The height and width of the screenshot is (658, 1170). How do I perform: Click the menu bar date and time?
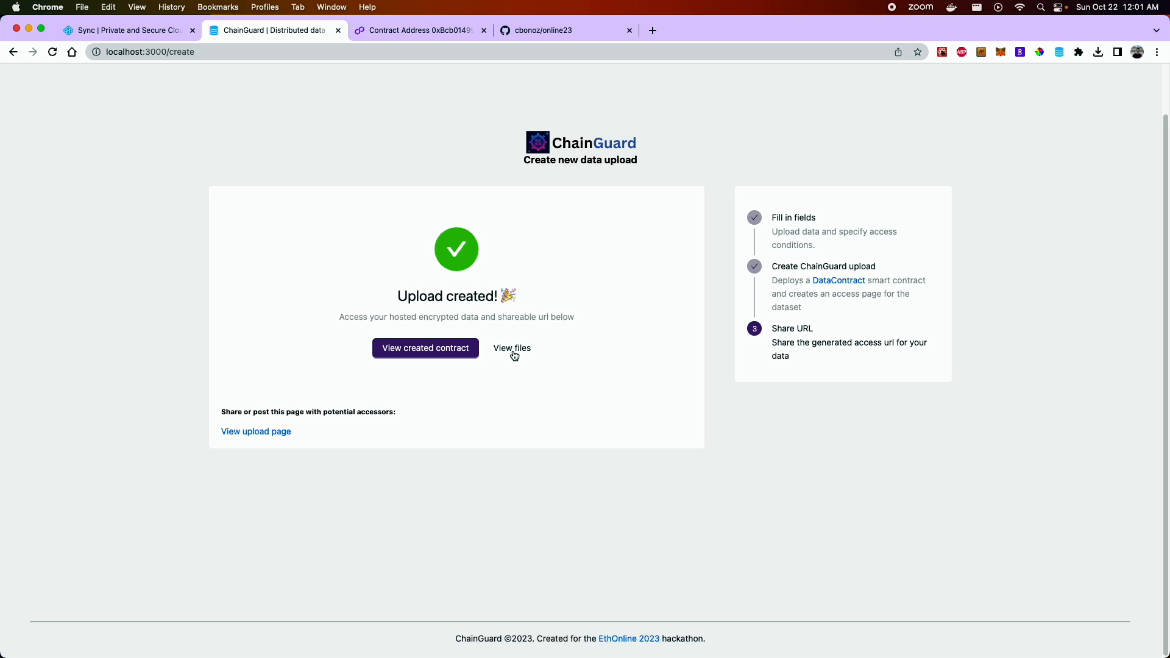1117,7
